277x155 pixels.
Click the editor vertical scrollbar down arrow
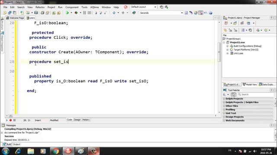coord(219,112)
